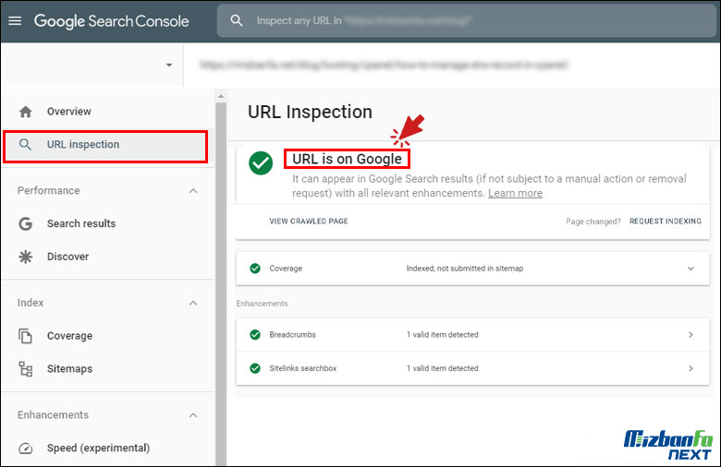The image size is (721, 467).
Task: Click the Breadcrumbs label
Action: pos(292,335)
